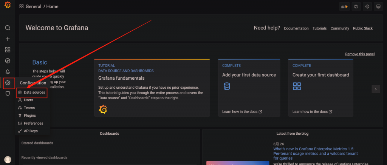The height and width of the screenshot is (165, 387).
Task: Open Learn how in the docs for dashboard
Action: point(313,111)
